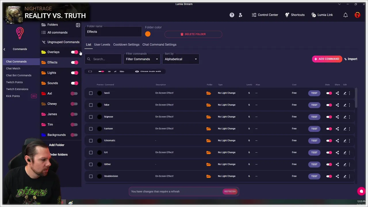
Task: Open the chat bubble support icon
Action: (x=361, y=191)
